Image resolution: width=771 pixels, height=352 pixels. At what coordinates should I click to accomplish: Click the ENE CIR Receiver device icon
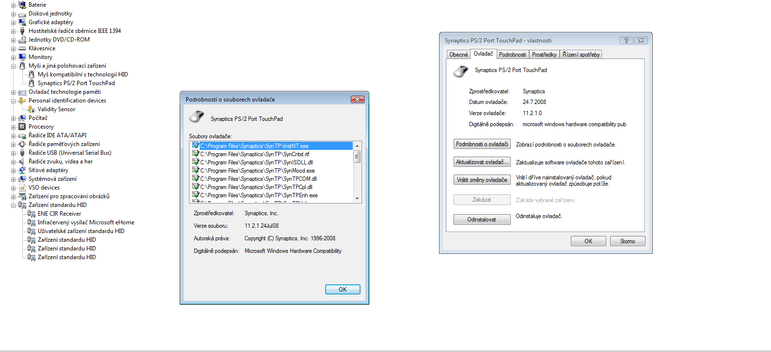tap(31, 214)
